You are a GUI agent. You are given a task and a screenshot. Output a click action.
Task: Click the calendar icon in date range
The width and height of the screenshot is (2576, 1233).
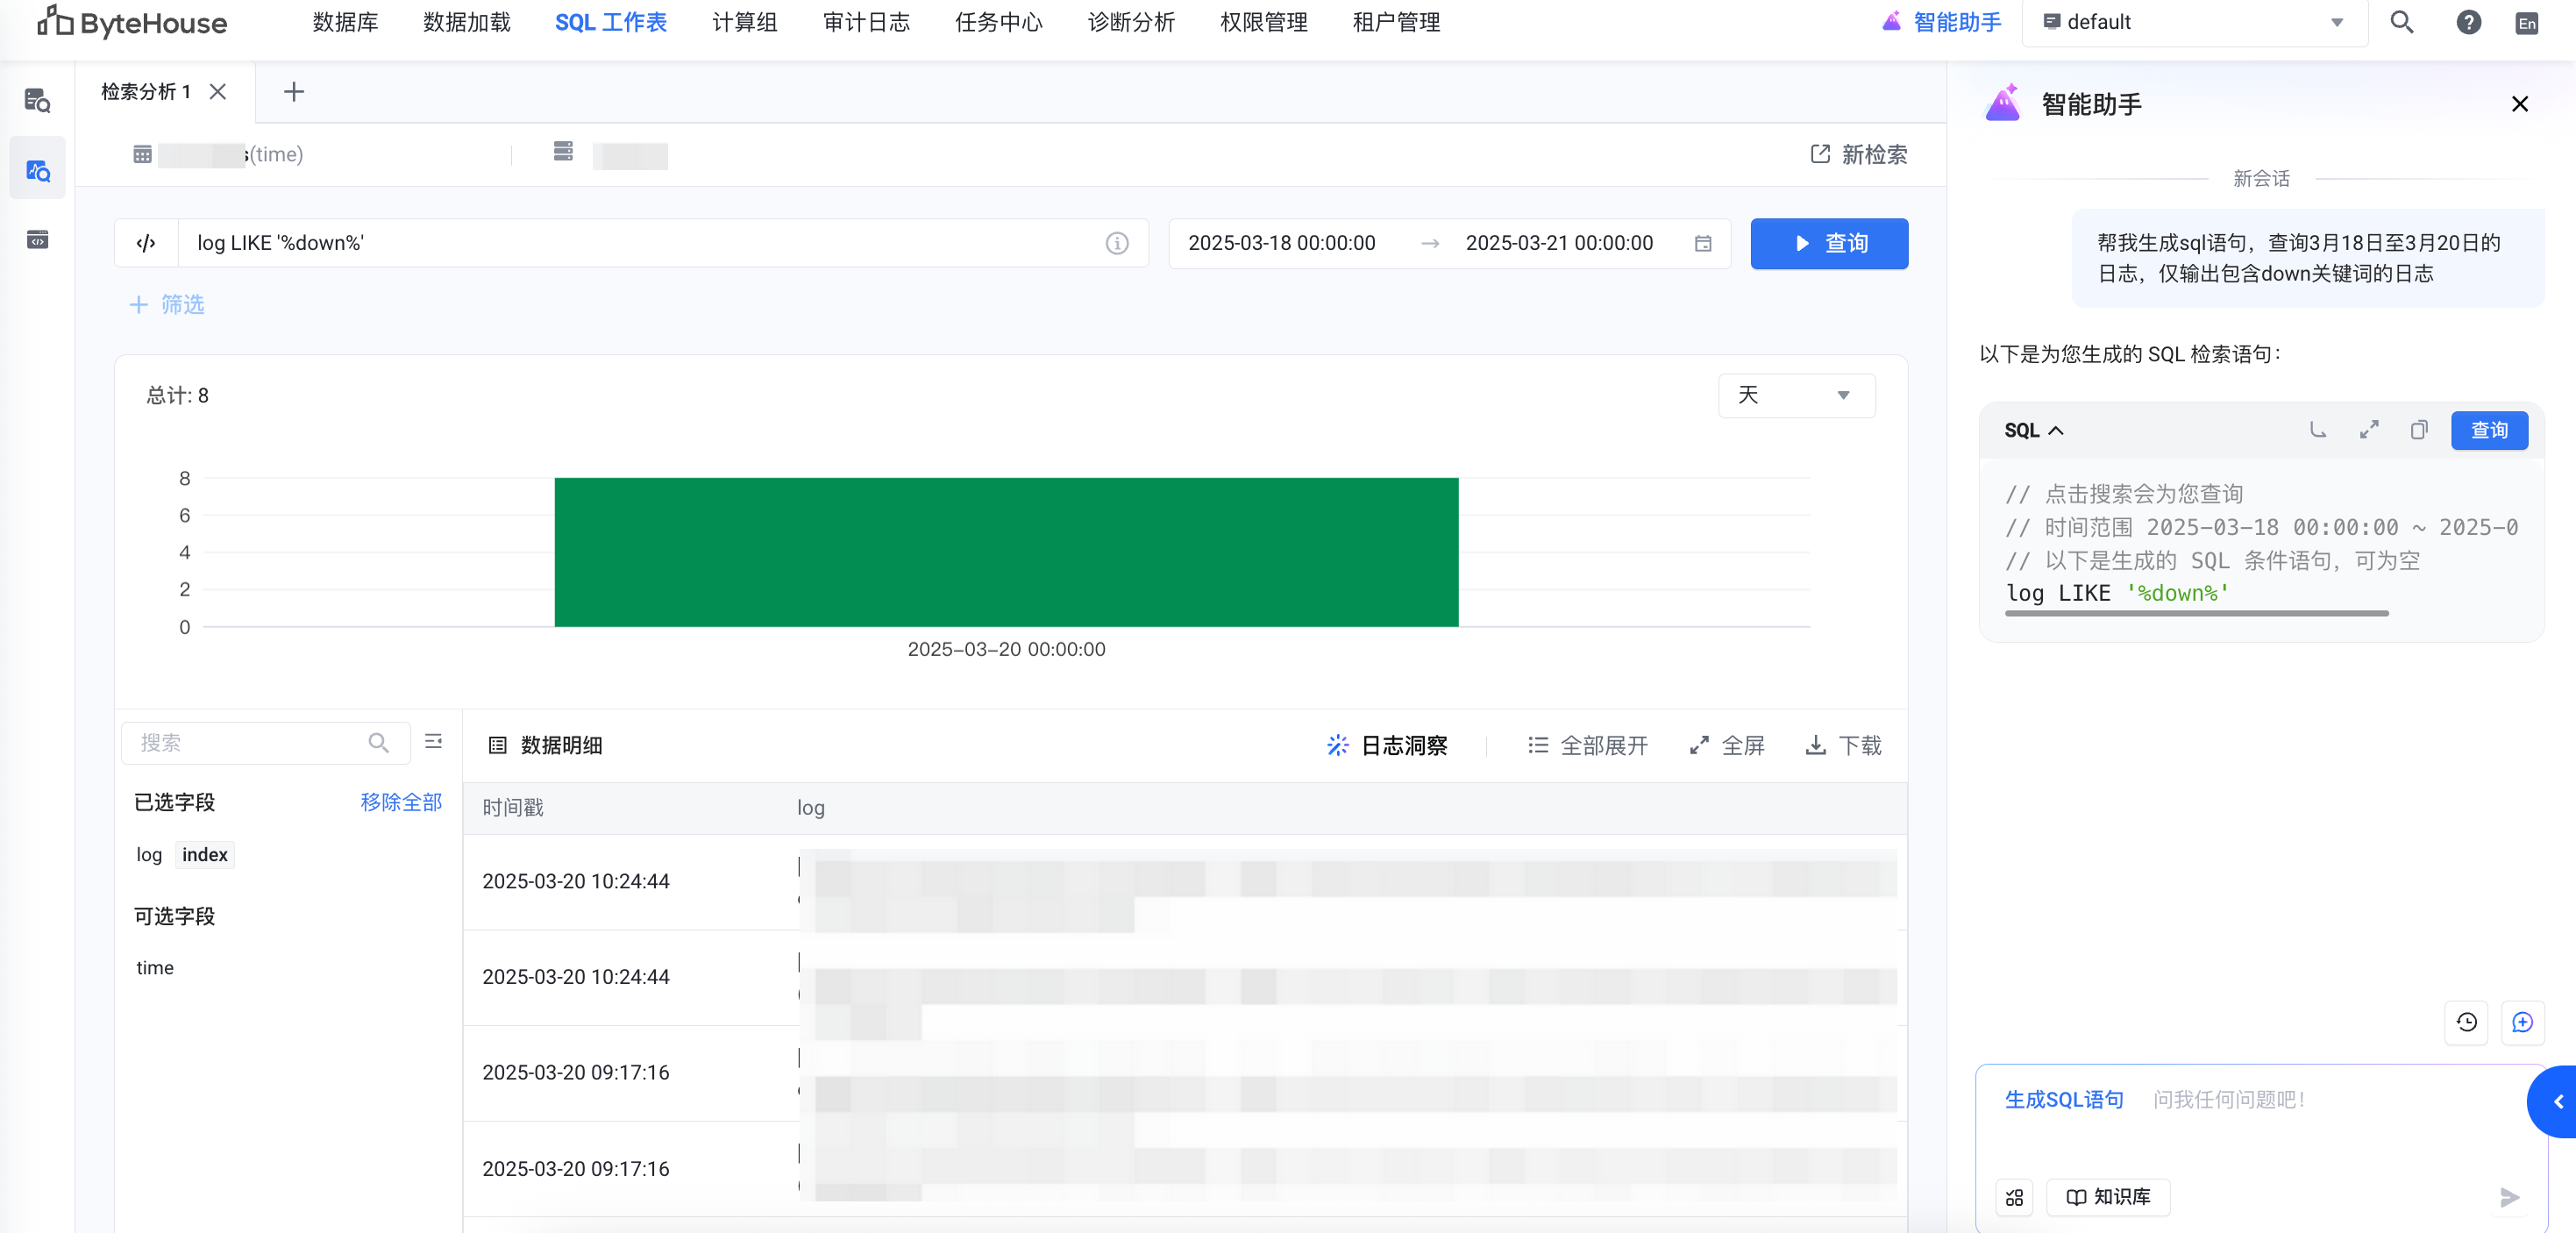pos(1703,243)
